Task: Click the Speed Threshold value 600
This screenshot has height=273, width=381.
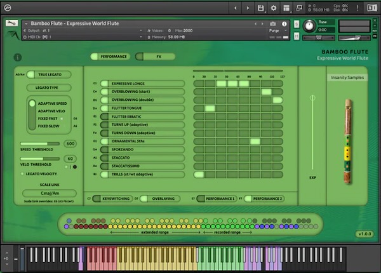Action: pyautogui.click(x=70, y=143)
